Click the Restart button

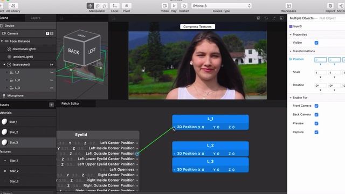click(x=184, y=6)
